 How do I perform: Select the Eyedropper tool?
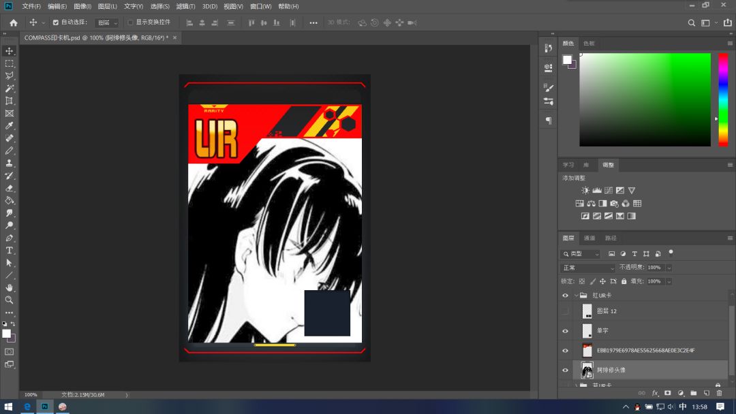tap(10, 126)
